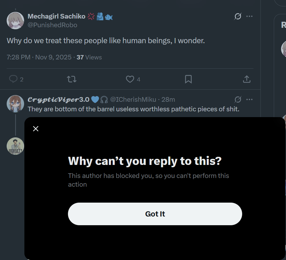Click the Mechagirl Sachiko display name
This screenshot has width=286, height=260.
[x=56, y=17]
